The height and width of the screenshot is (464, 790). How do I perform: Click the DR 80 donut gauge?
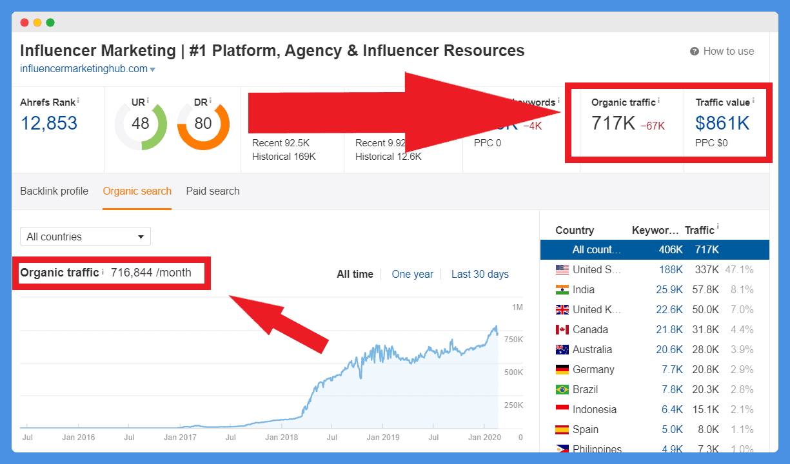(203, 124)
